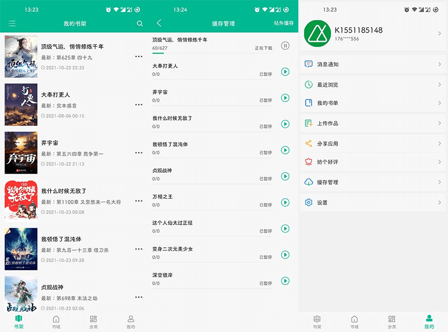Image resolution: width=448 pixels, height=332 pixels.
Task: Open the search on the bookshelf page
Action: point(139,23)
